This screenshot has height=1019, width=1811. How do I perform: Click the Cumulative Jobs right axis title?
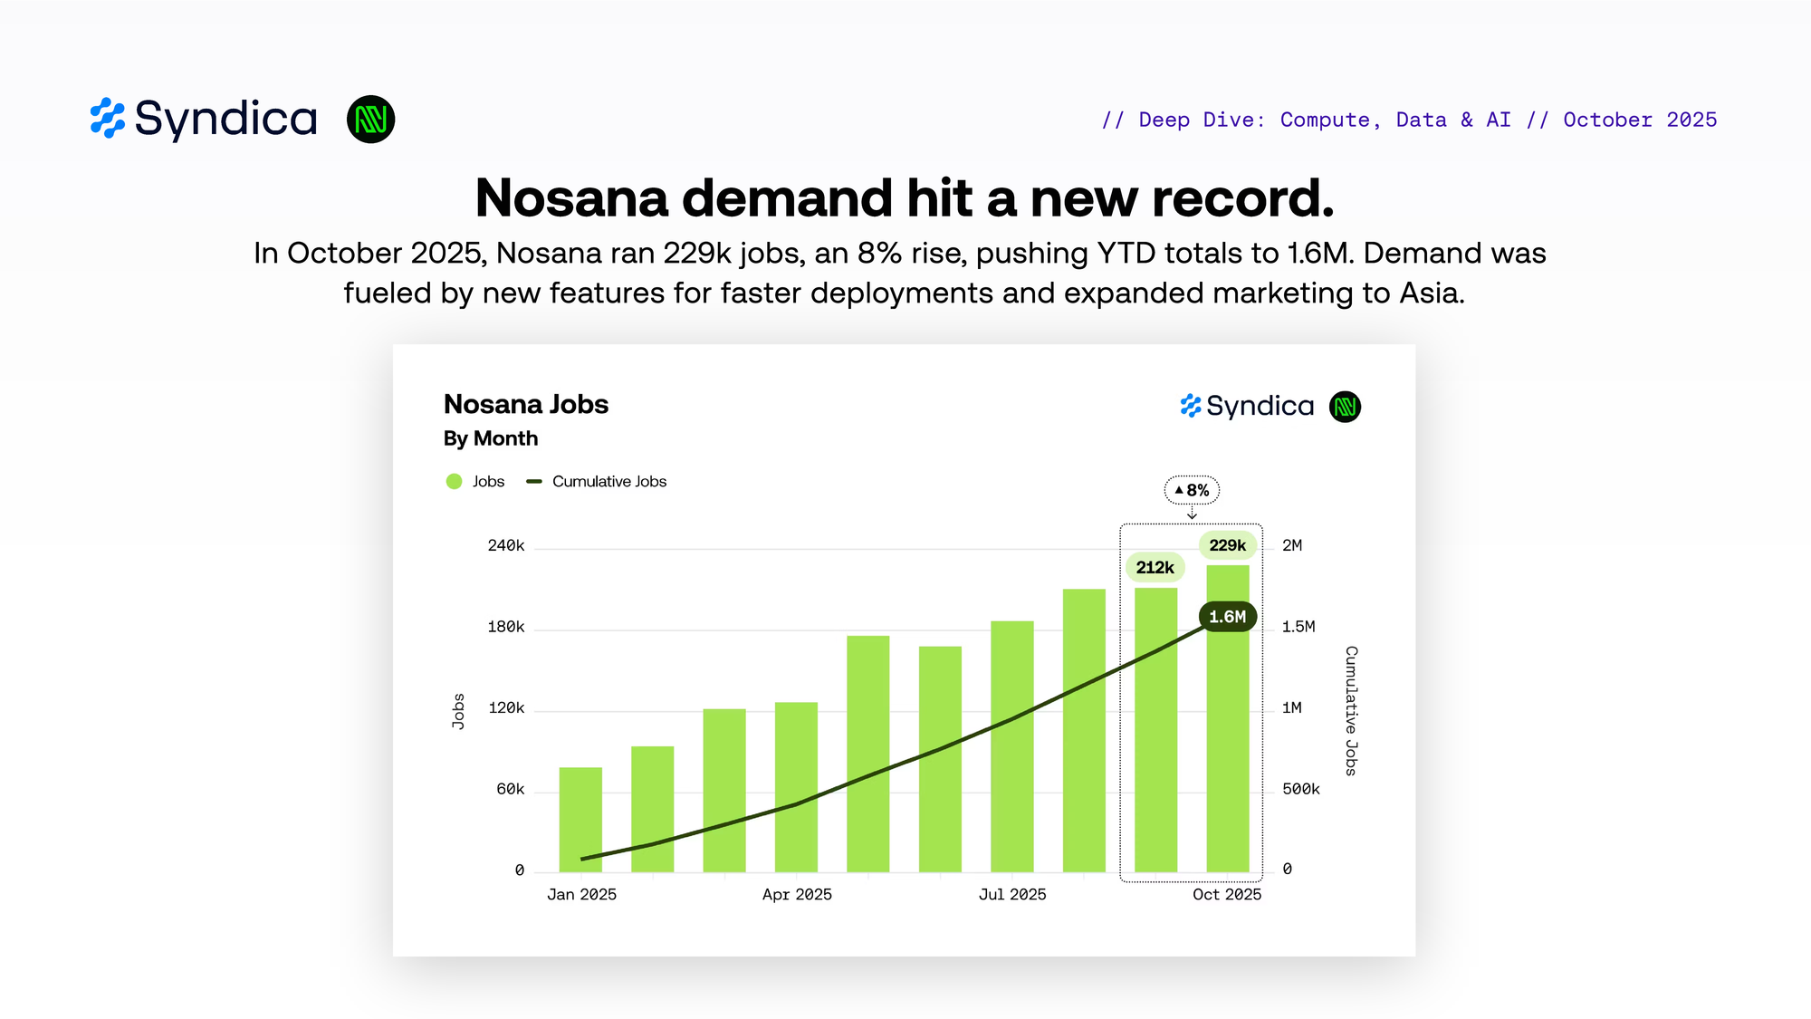[x=1351, y=711]
